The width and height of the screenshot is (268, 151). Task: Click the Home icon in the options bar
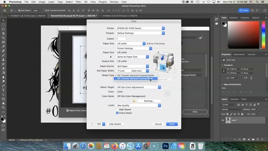tap(5, 10)
